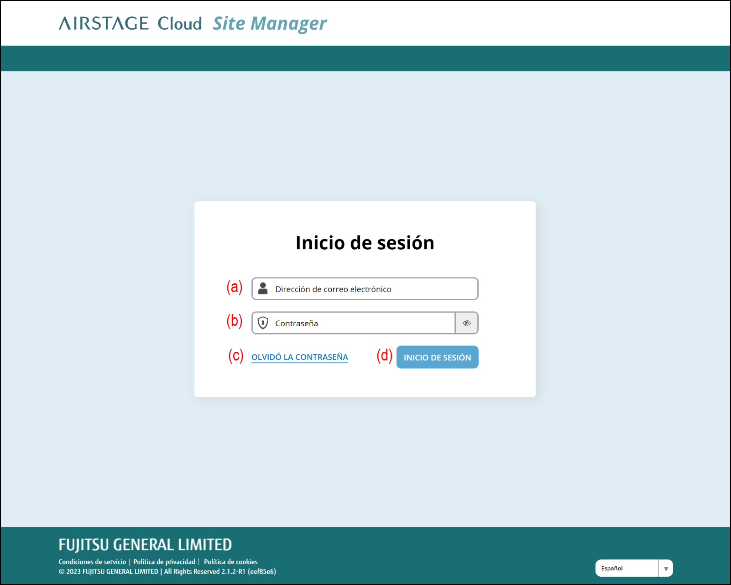Open Política de privacidad link
Viewport: 731px width, 585px height.
click(x=164, y=562)
